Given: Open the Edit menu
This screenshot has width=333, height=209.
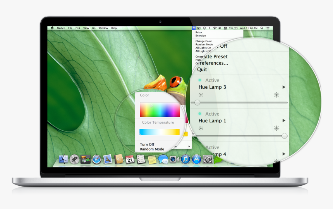Looking at the screenshot, I should coord(78,28).
